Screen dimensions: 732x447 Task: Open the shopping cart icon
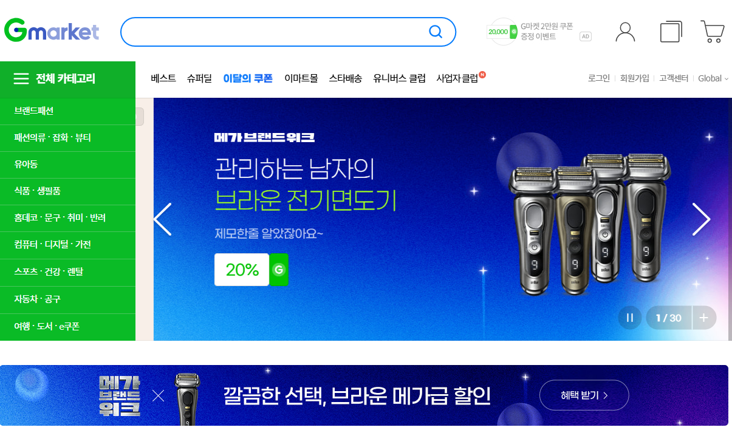[x=712, y=32]
